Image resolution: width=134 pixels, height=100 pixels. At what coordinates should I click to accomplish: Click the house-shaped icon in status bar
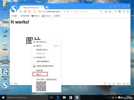pyautogui.click(x=114, y=84)
